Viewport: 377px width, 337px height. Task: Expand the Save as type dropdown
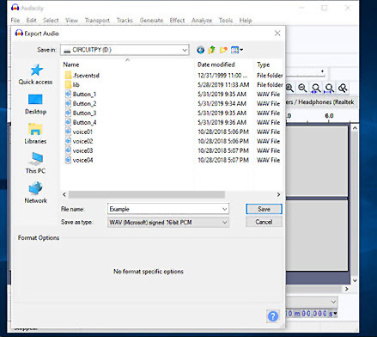(x=225, y=223)
